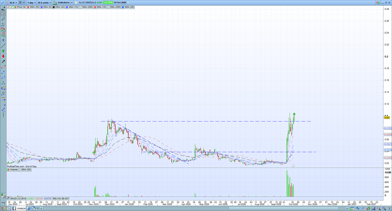Select the ellipse drawing tool

(x=3, y=67)
